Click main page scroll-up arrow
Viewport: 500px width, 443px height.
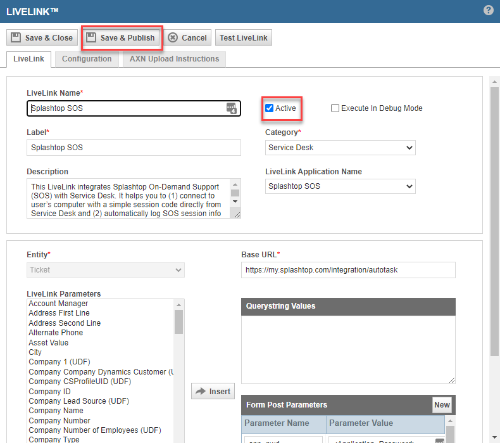click(x=494, y=82)
